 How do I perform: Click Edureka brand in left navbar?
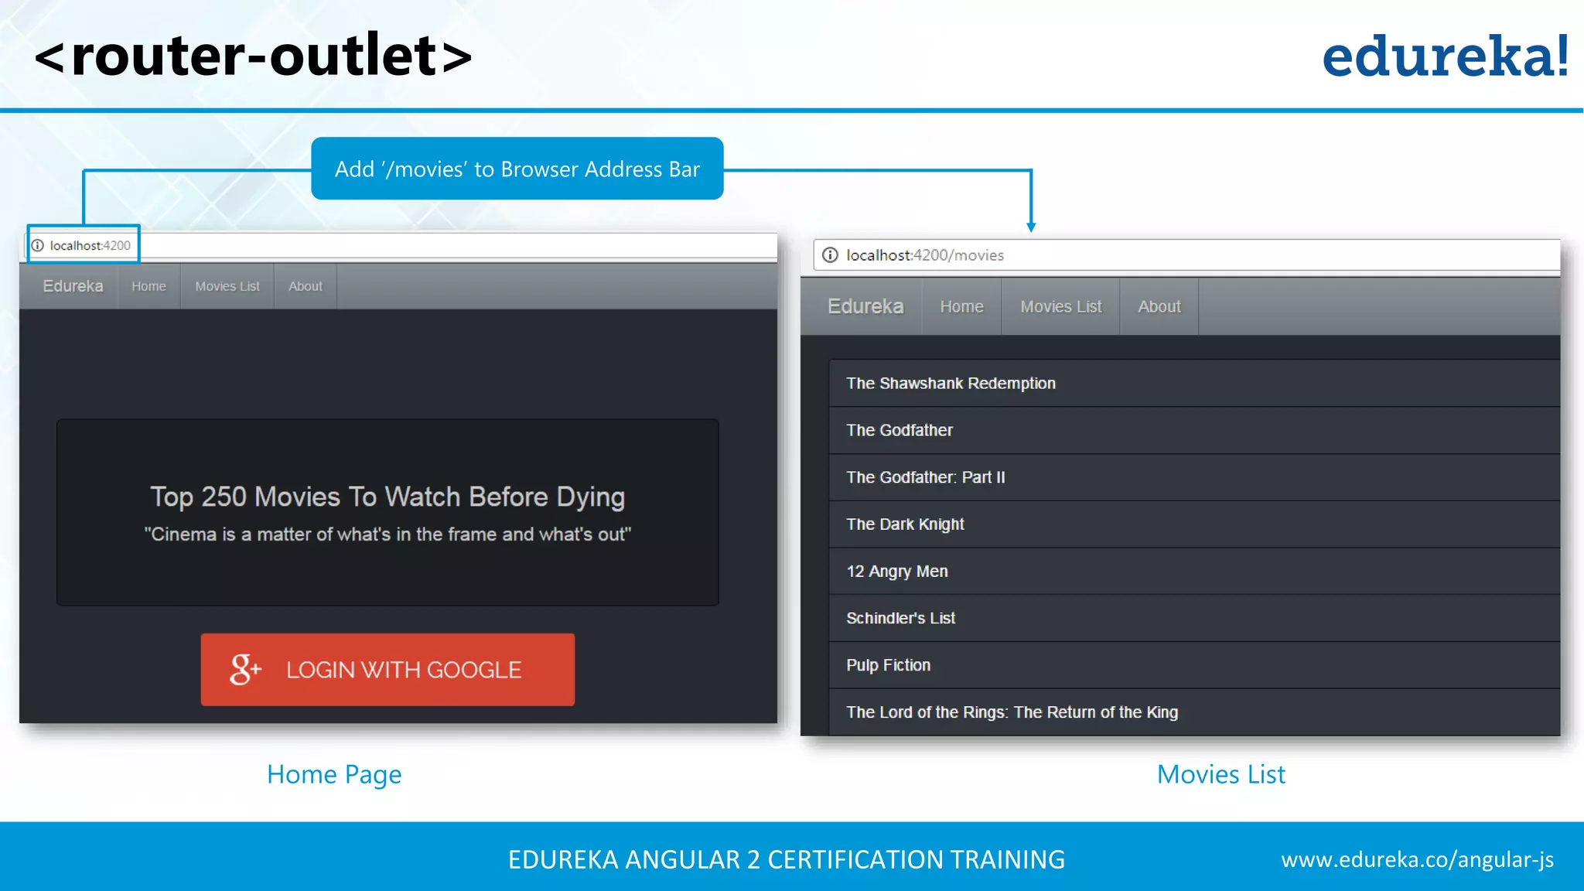point(73,286)
